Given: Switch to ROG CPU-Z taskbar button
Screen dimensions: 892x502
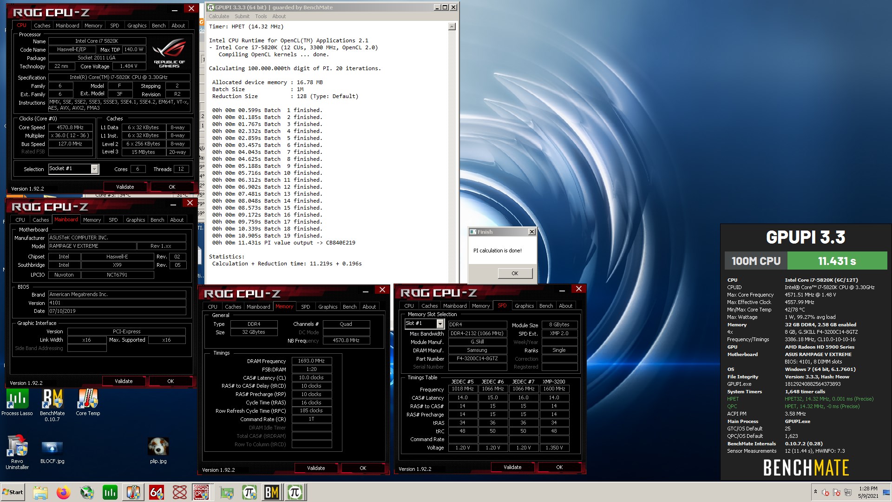Looking at the screenshot, I should pos(202,492).
